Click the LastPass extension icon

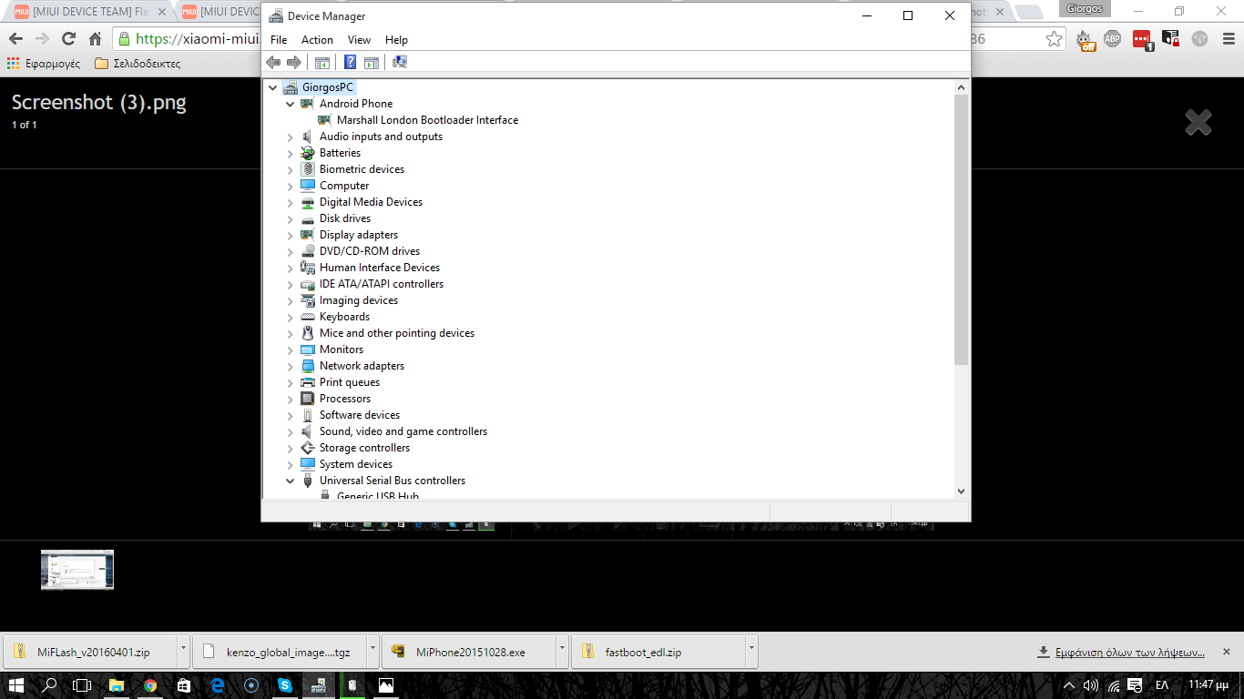pos(1141,38)
